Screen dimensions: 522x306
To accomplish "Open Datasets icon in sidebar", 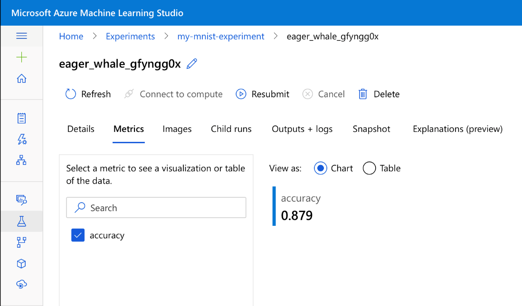I will pos(22,200).
